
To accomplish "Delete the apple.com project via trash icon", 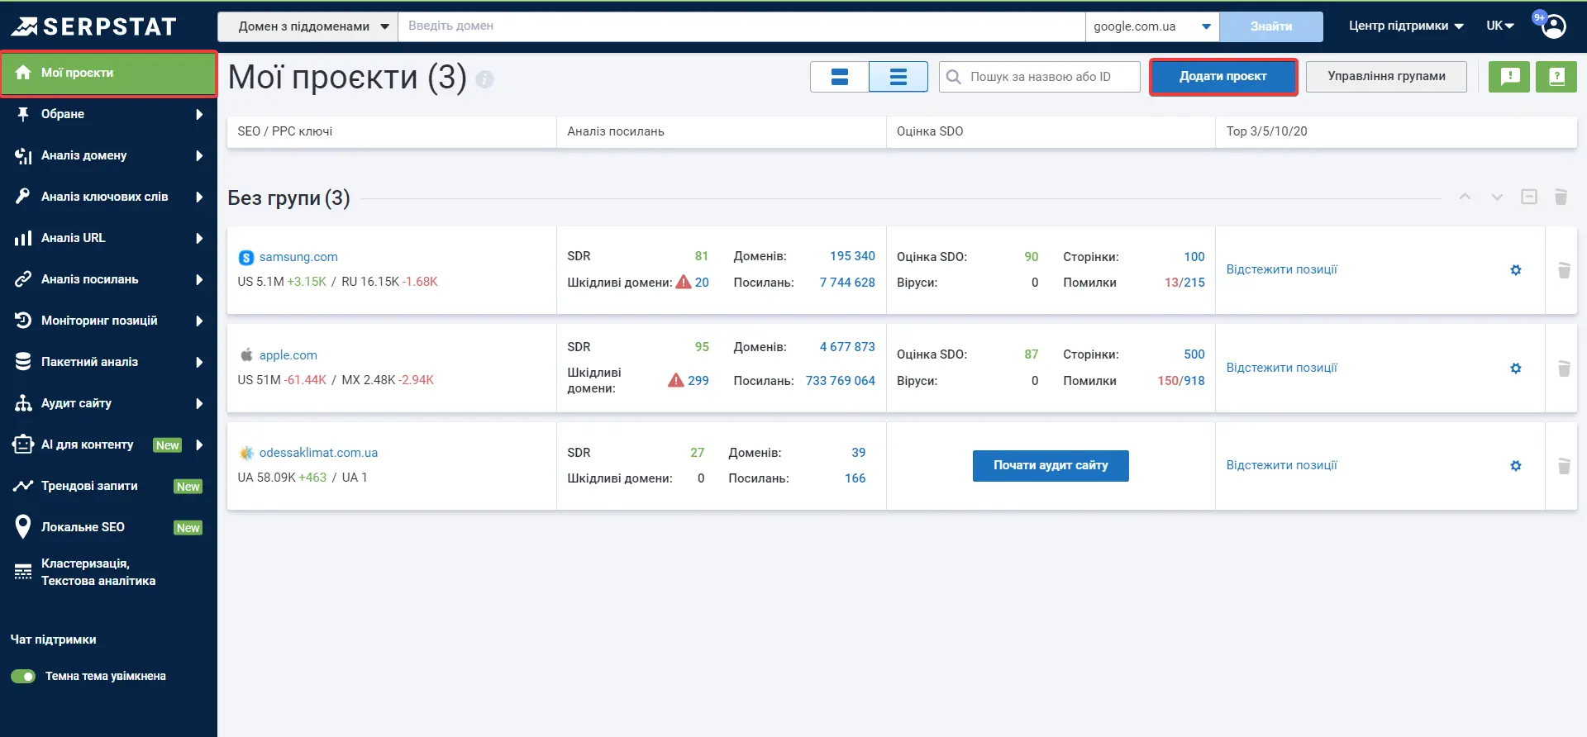I will (x=1564, y=368).
